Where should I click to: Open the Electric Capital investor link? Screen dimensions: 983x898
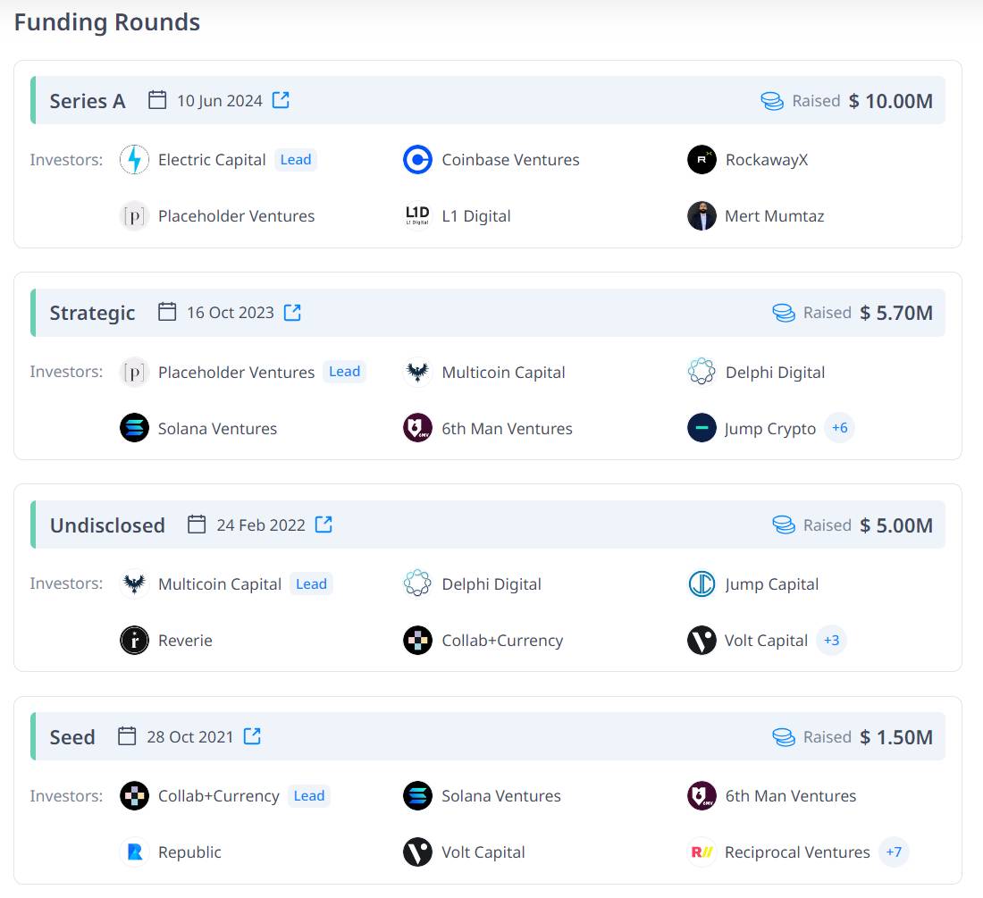[212, 160]
